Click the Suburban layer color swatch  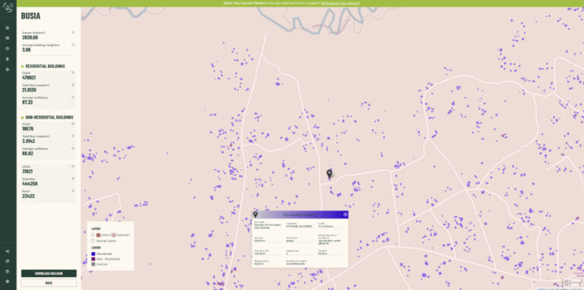pos(114,235)
